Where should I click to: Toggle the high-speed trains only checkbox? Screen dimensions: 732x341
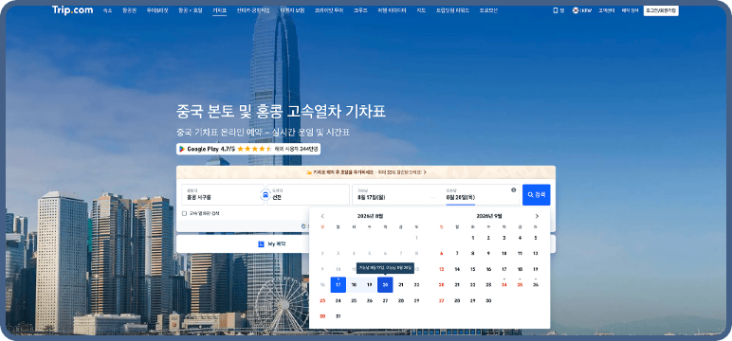tap(184, 214)
